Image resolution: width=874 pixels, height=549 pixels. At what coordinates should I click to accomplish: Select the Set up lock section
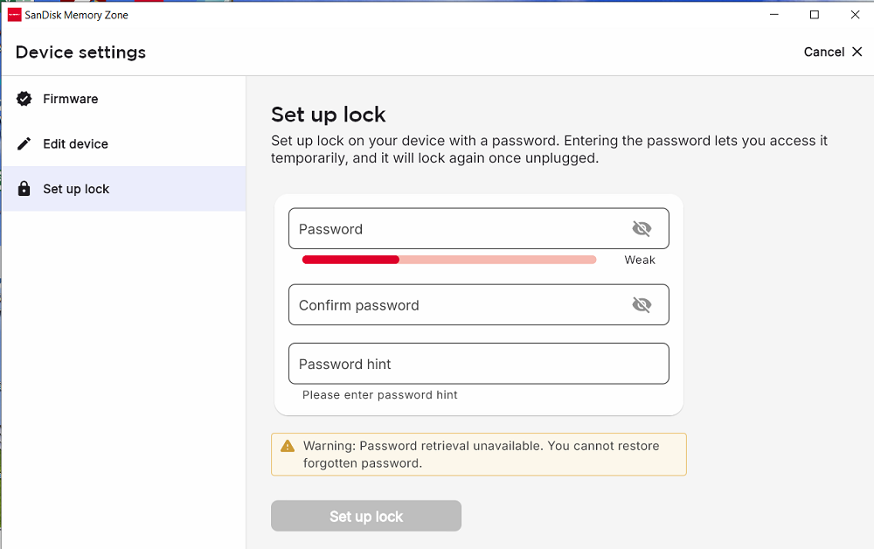(124, 188)
